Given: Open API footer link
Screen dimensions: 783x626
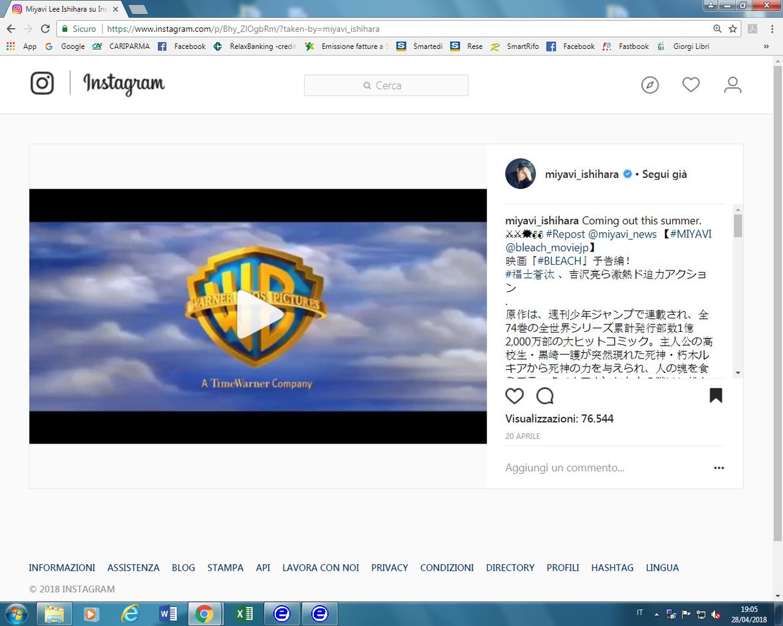Looking at the screenshot, I should click(263, 568).
